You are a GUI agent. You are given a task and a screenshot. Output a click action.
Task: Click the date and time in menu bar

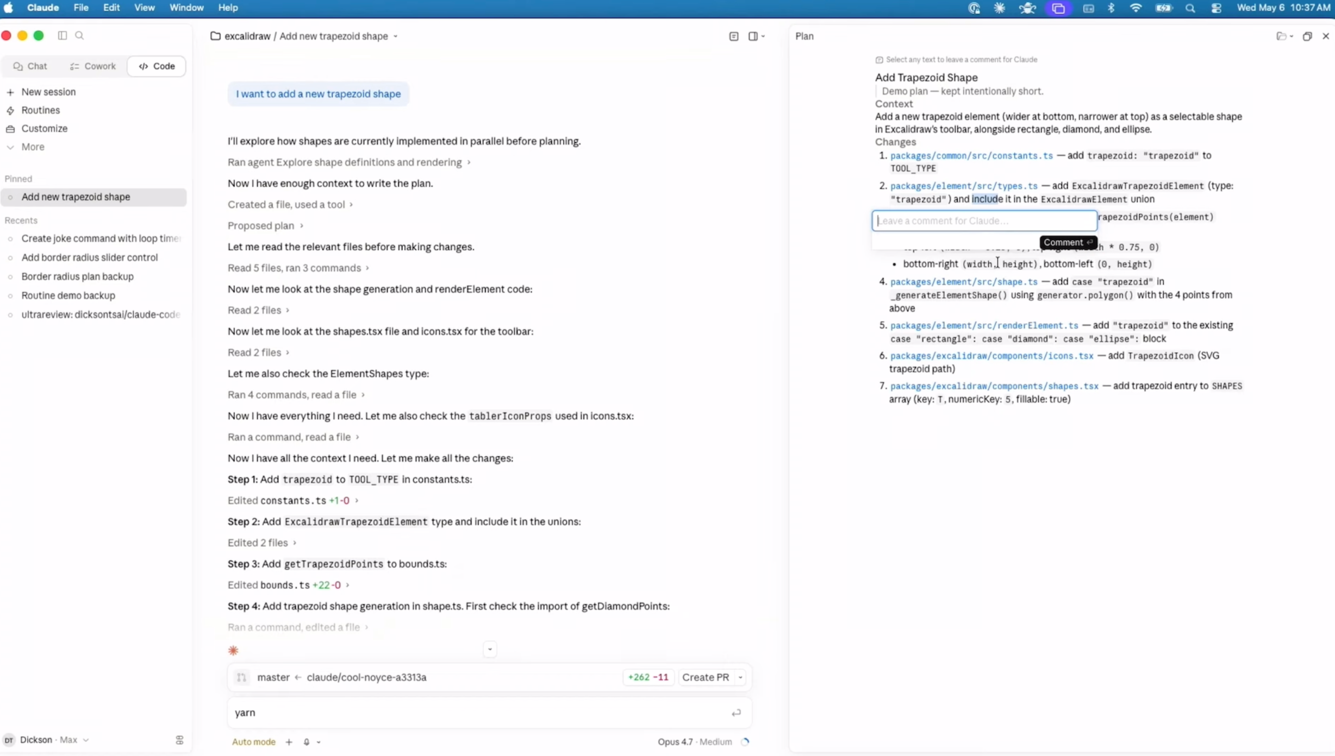click(x=1283, y=8)
